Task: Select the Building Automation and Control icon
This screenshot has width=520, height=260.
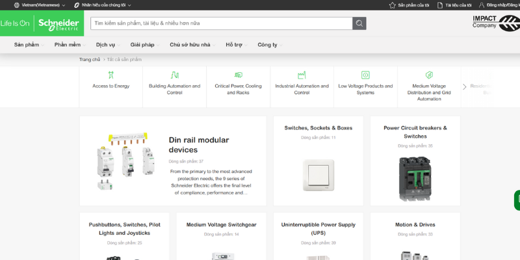Action: 174,75
